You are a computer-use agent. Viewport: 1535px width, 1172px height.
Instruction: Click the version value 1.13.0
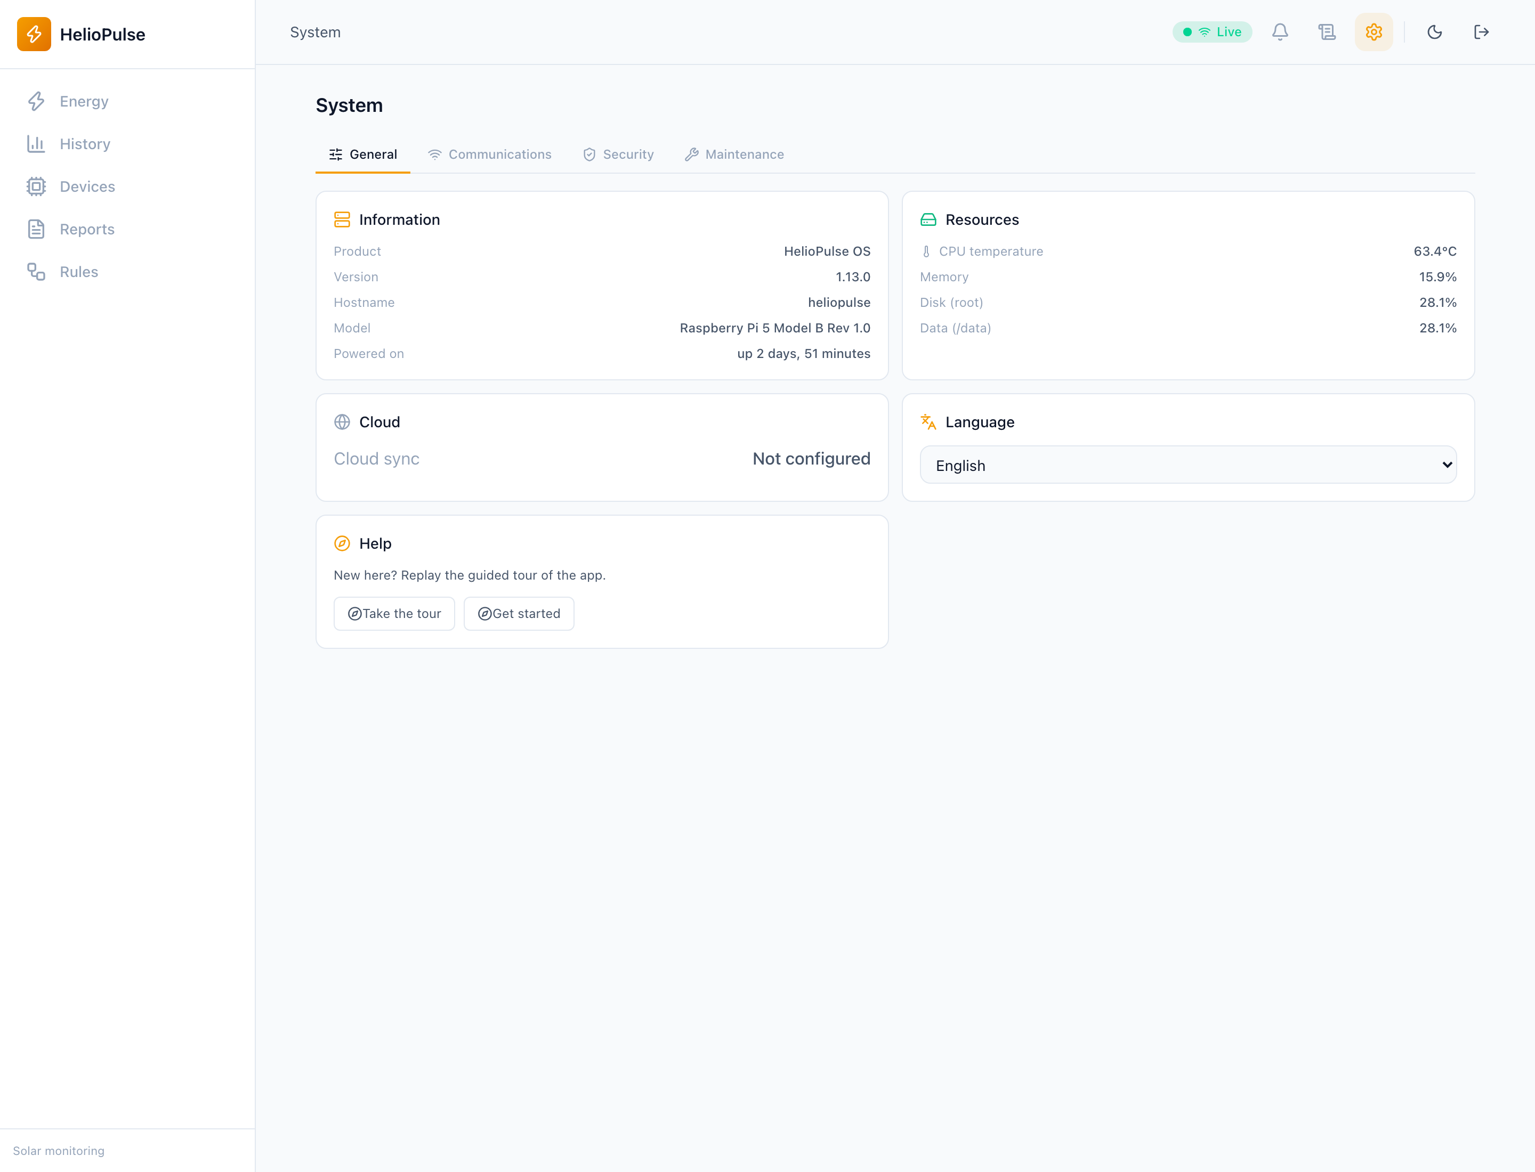853,277
